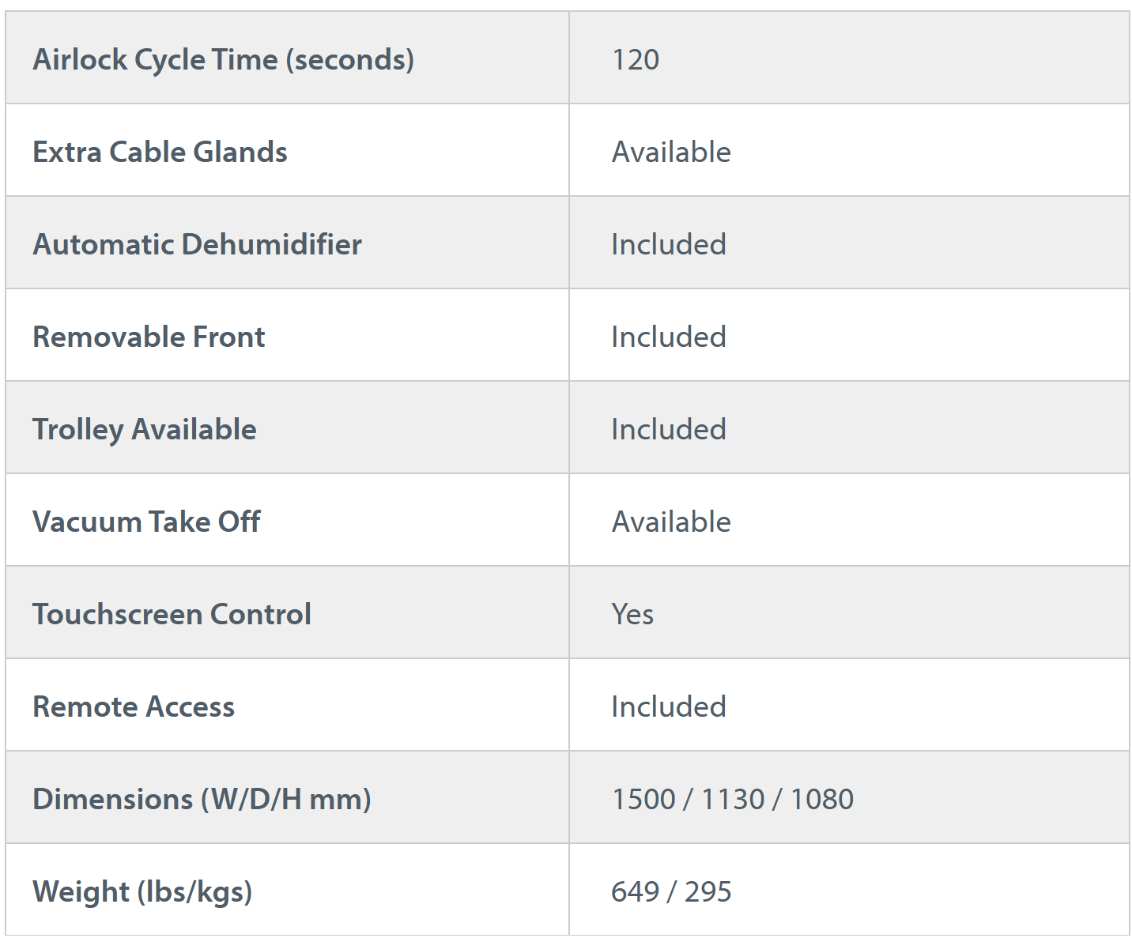
Task: Select the 1500 / 1130 / 1080 dimensions value
Action: (x=733, y=799)
